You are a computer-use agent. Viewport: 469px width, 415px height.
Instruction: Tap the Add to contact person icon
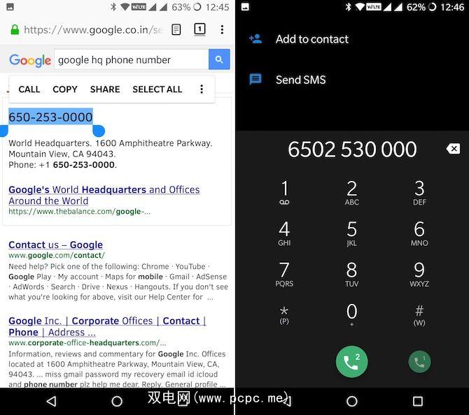click(x=255, y=39)
